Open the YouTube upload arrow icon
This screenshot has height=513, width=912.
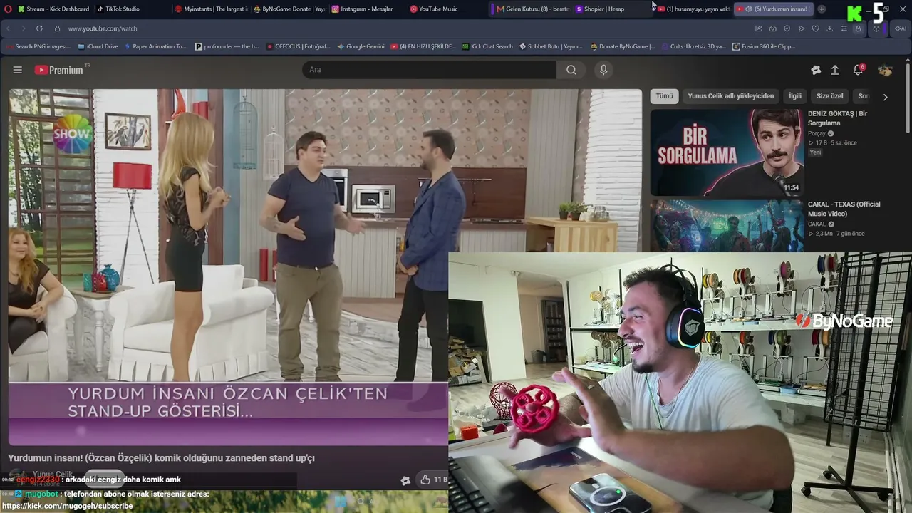835,70
